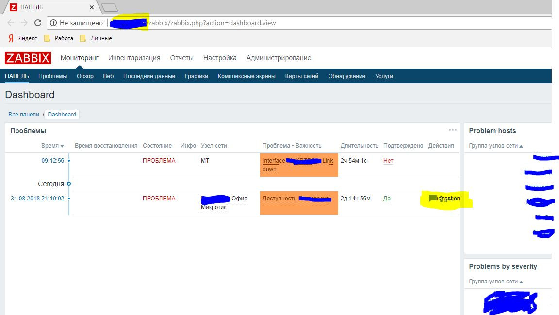
Task: Go to Веб submenu section
Action: coord(108,76)
